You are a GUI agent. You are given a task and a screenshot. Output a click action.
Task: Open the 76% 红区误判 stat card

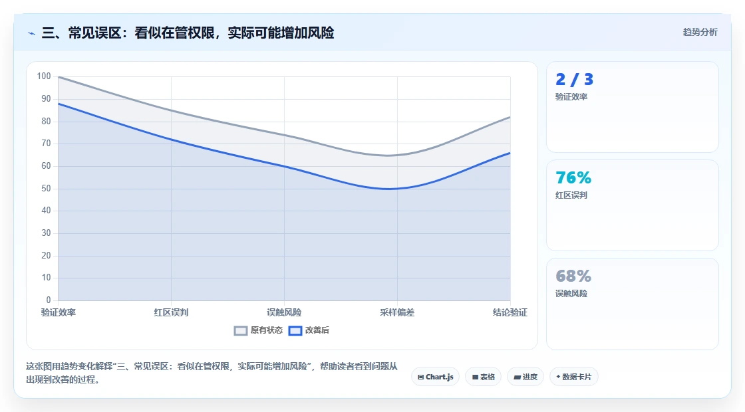coord(633,205)
